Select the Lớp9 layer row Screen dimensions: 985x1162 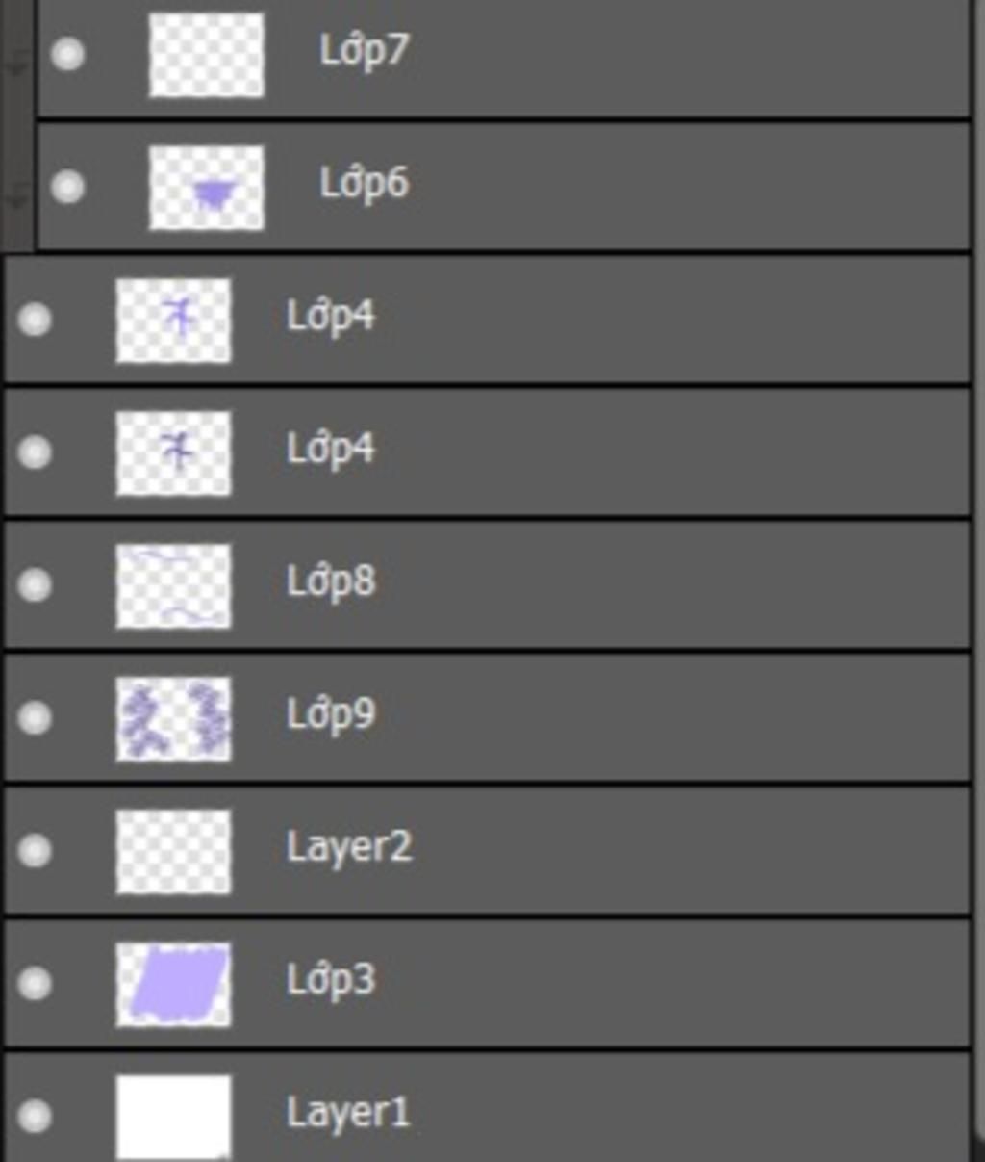point(488,718)
